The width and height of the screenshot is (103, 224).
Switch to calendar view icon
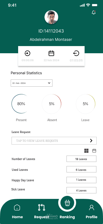coord(94,151)
